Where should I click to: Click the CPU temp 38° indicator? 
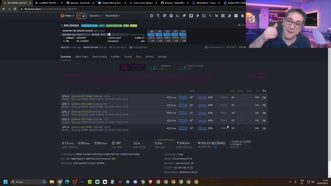coord(116,143)
